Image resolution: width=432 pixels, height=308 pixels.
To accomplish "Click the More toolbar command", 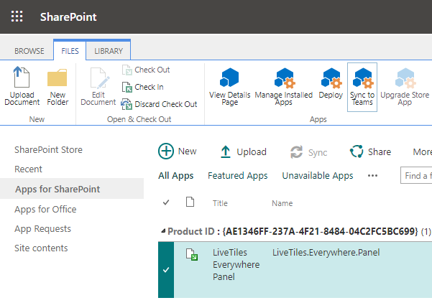I will coord(422,151).
